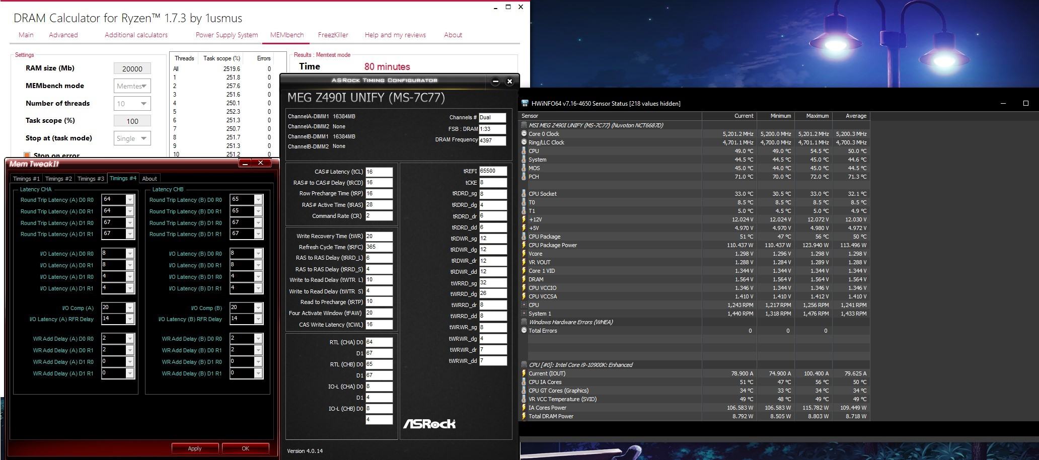1039x460 pixels.
Task: Click the RAM size (Mb) input field
Action: (x=132, y=69)
